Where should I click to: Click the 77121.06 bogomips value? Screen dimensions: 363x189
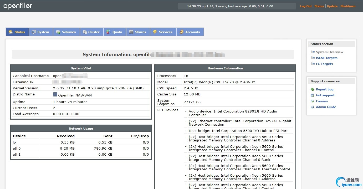click(x=192, y=102)
